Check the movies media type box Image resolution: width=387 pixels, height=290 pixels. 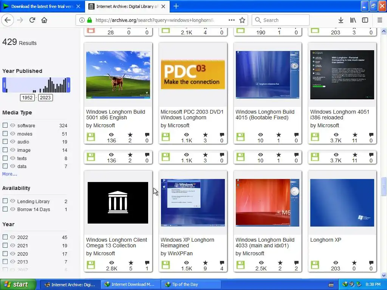coord(5,133)
